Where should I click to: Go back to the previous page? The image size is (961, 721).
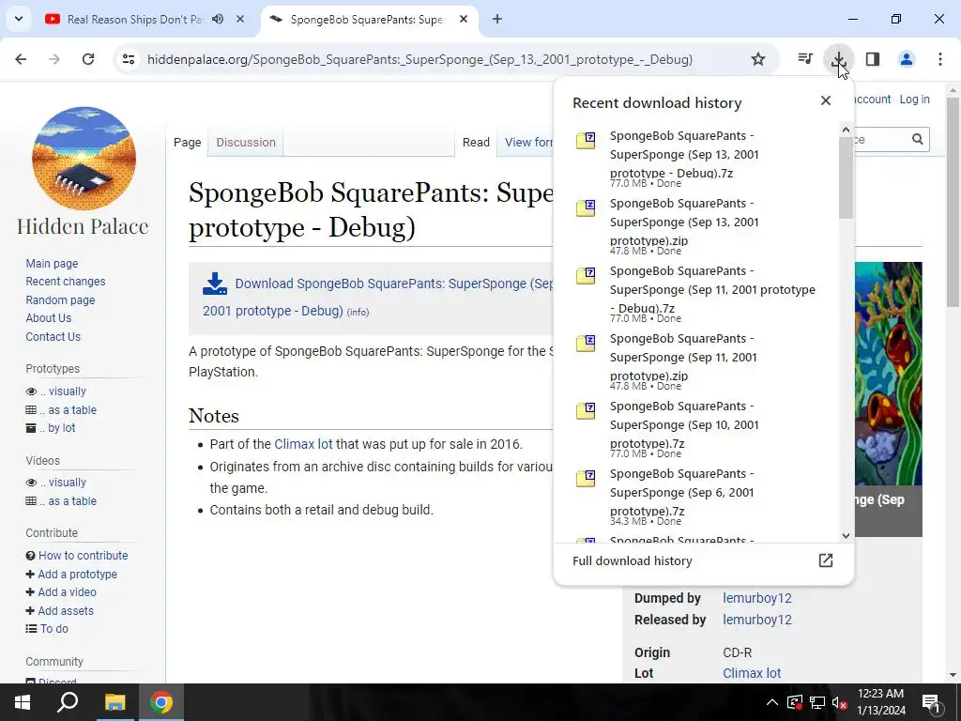(x=21, y=59)
